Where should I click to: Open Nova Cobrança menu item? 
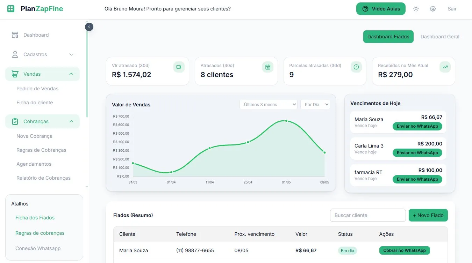click(x=34, y=136)
